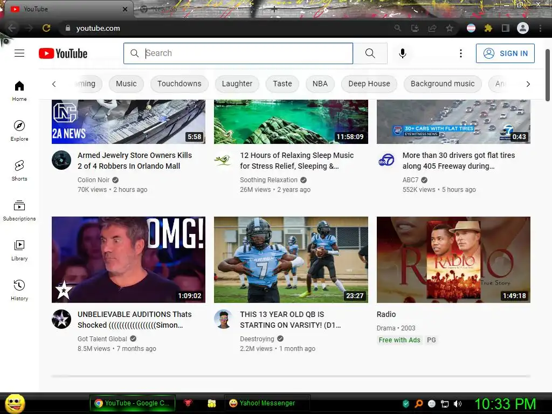Click the share page icon in address bar
Viewport: 552px width, 414px height.
tap(432, 28)
